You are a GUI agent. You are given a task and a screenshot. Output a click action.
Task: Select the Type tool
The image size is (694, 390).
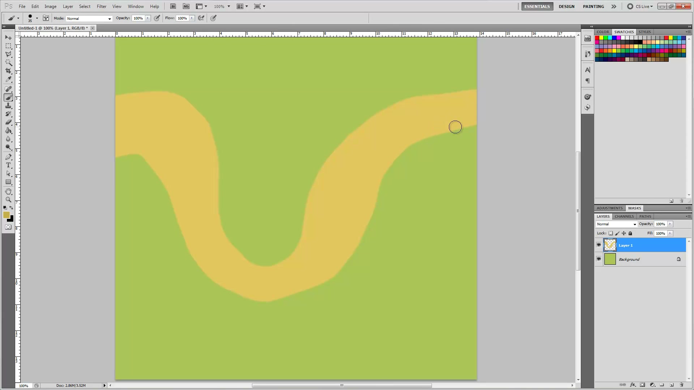click(8, 165)
